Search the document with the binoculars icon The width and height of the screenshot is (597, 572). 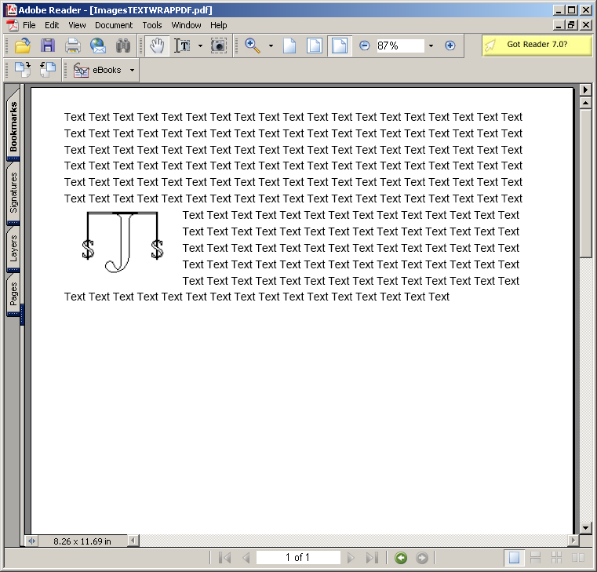pos(123,46)
